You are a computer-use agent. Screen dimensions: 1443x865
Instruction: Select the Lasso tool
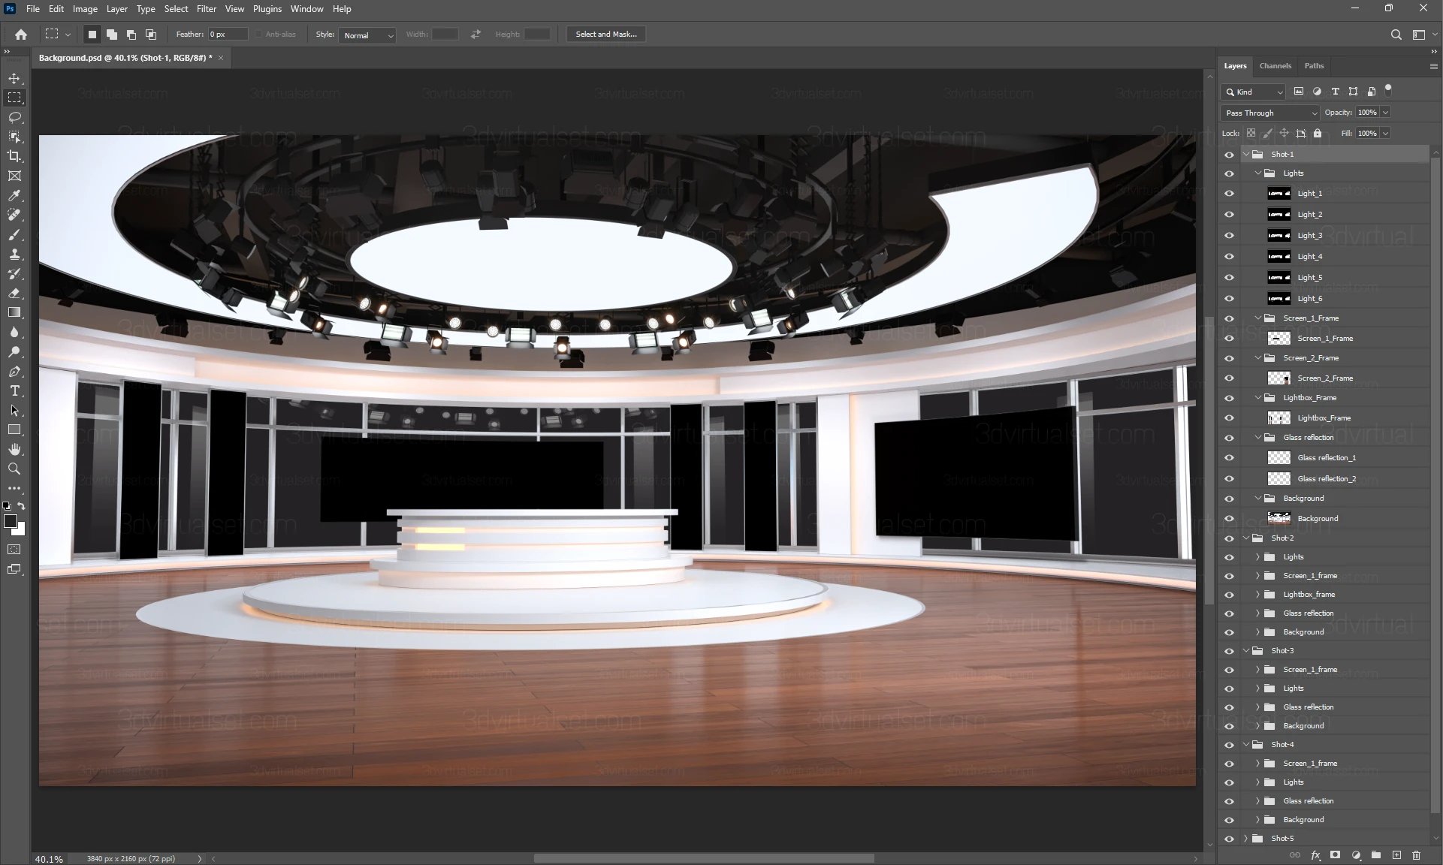point(14,117)
